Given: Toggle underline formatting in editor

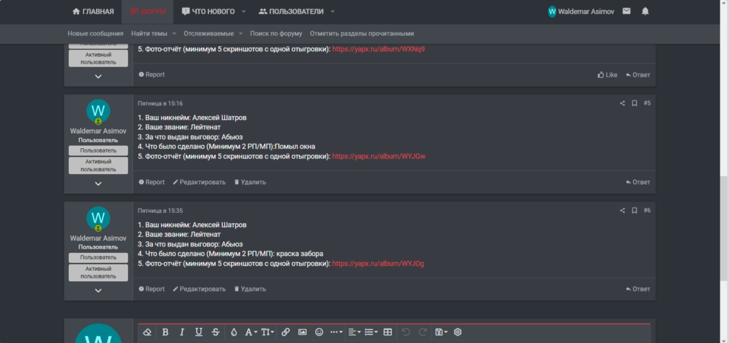Looking at the screenshot, I should [x=198, y=332].
